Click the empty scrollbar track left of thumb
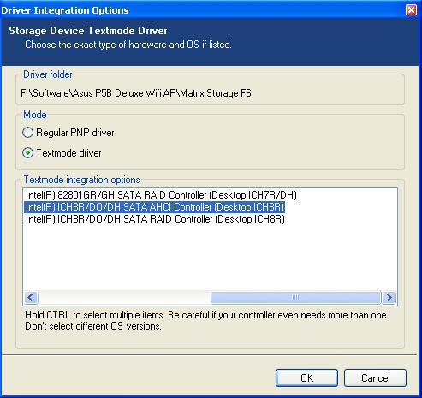Viewport: 422px width, 398px height. click(124, 298)
